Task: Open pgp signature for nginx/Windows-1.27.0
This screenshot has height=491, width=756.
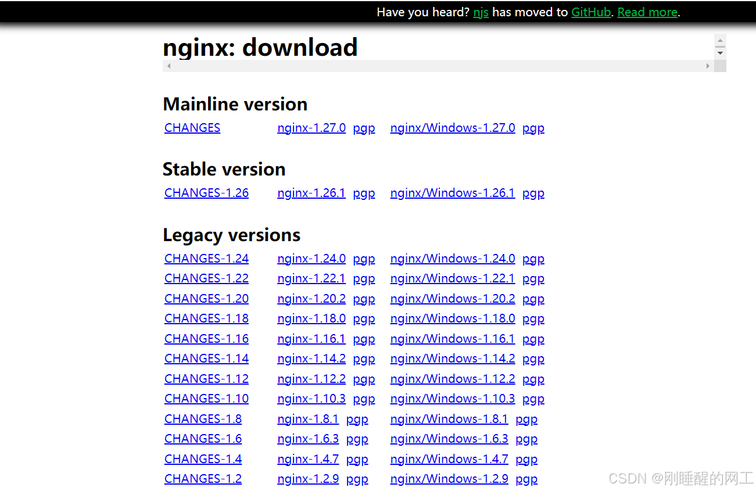Action: (533, 128)
